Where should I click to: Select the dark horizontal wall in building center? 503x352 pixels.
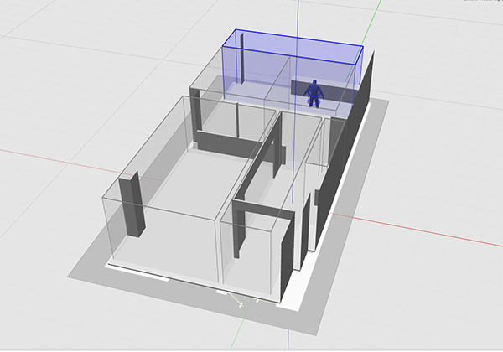pos(226,148)
